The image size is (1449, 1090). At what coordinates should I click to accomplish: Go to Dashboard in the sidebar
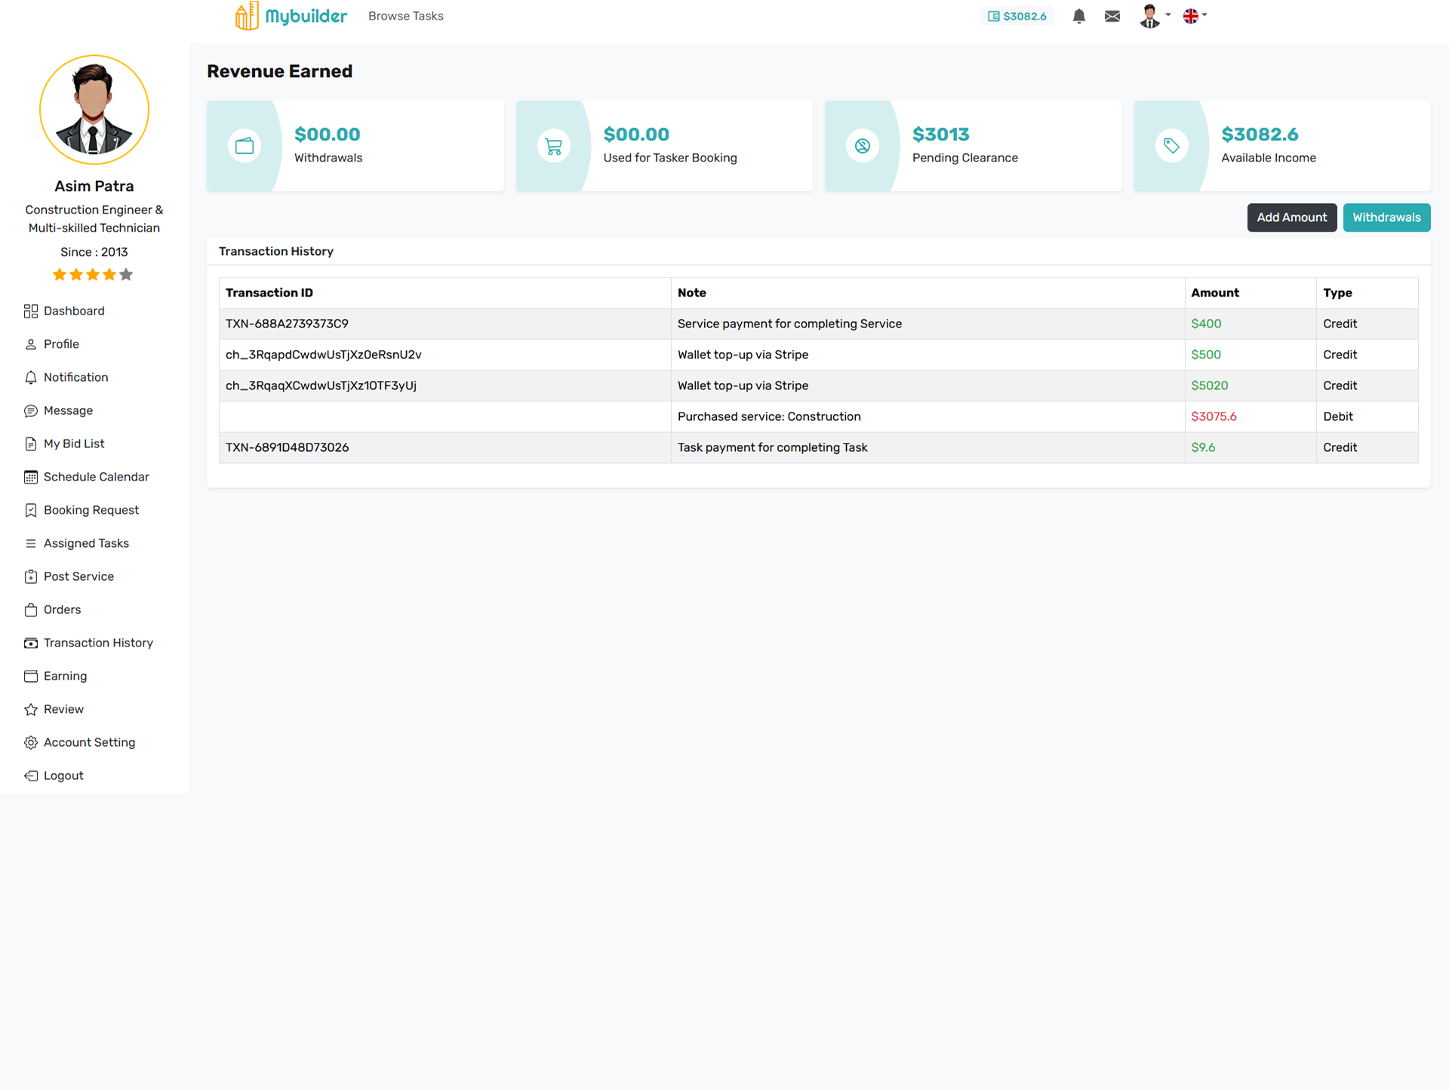click(x=74, y=311)
